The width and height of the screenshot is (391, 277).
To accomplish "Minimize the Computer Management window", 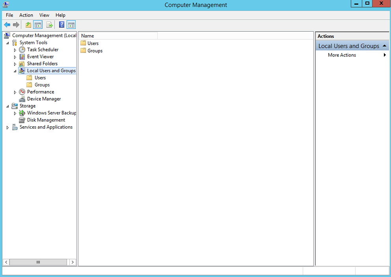I will pos(356,4).
